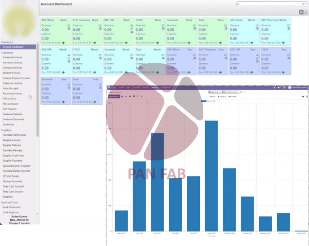Open Group By dropdown in Sales window
Viewport: 309px width, 246px height.
(222, 97)
